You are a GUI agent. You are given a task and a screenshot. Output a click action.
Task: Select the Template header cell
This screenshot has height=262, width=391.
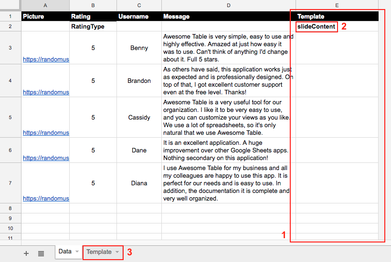(337, 16)
